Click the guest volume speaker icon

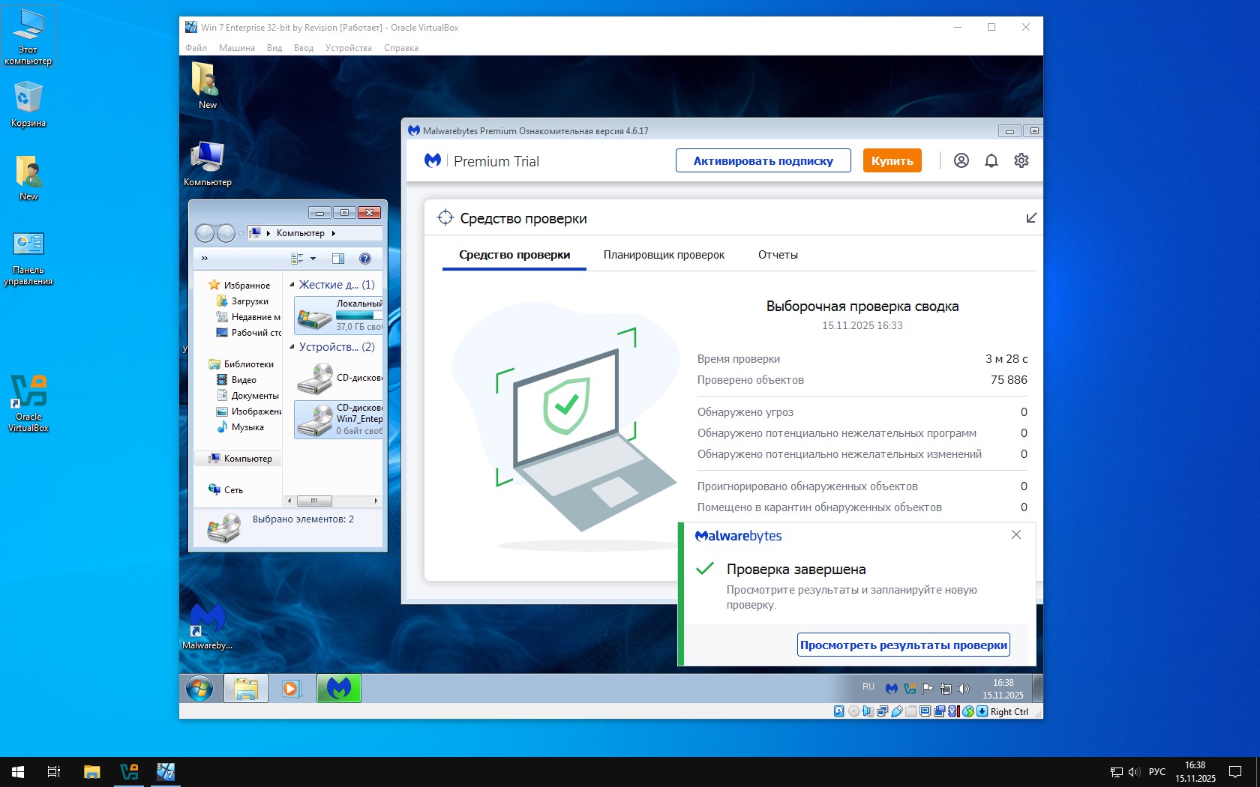[964, 688]
